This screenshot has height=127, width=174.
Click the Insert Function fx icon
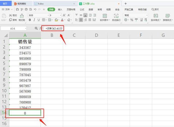pyautogui.click(x=40, y=28)
